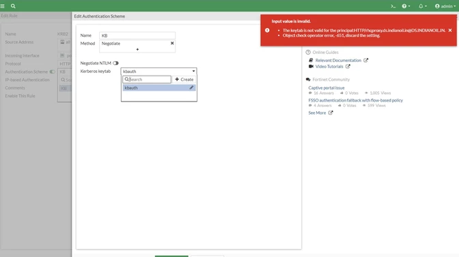Click the search magnifier in top bar
The width and height of the screenshot is (459, 257).
[x=13, y=6]
